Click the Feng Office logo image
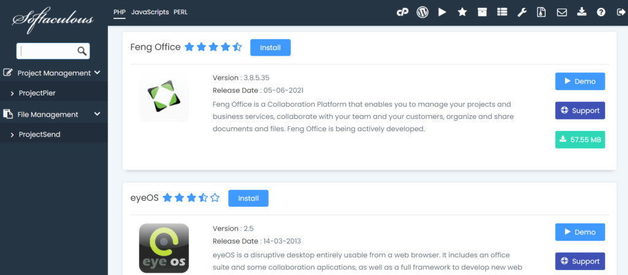The height and width of the screenshot is (275, 628). tap(164, 96)
